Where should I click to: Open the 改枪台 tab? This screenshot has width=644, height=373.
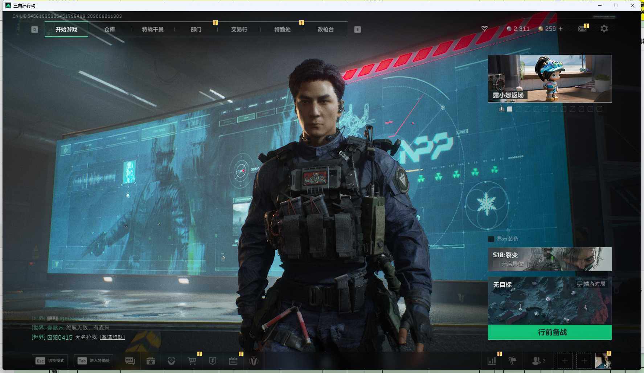point(325,29)
